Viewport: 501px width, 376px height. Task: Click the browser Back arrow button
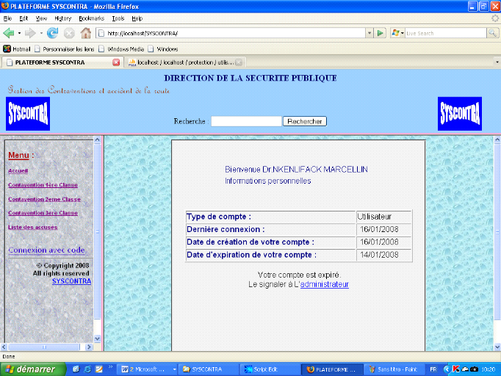9,33
